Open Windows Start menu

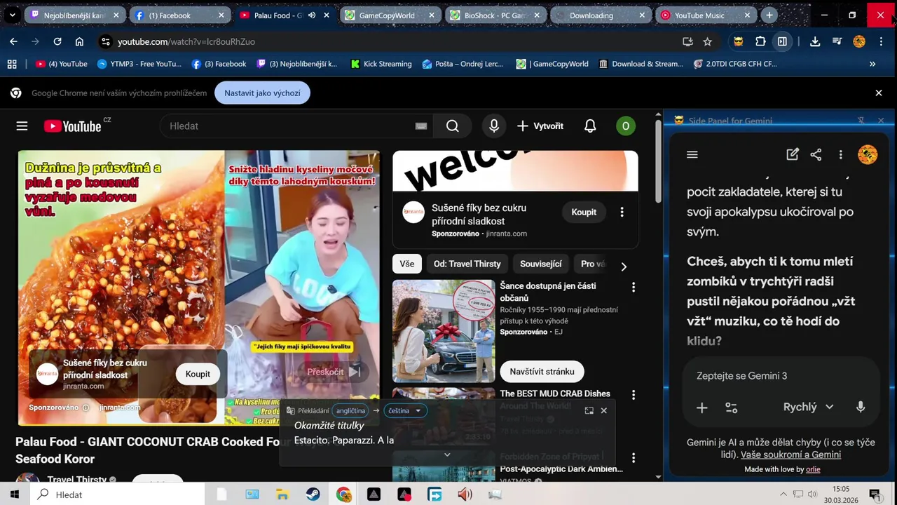tap(14, 494)
